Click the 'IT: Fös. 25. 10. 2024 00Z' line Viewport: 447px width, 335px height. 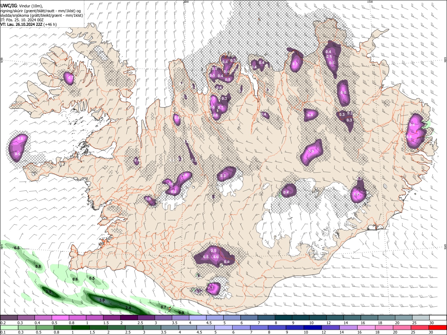(x=22, y=20)
